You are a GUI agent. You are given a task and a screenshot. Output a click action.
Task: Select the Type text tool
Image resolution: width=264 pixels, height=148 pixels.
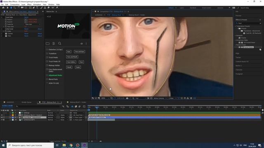(37, 8)
